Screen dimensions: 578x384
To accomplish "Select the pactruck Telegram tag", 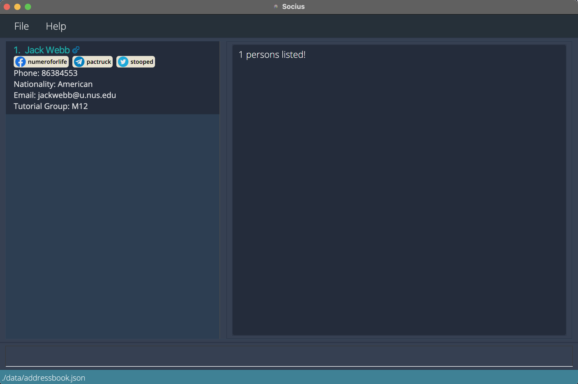I will tap(92, 62).
